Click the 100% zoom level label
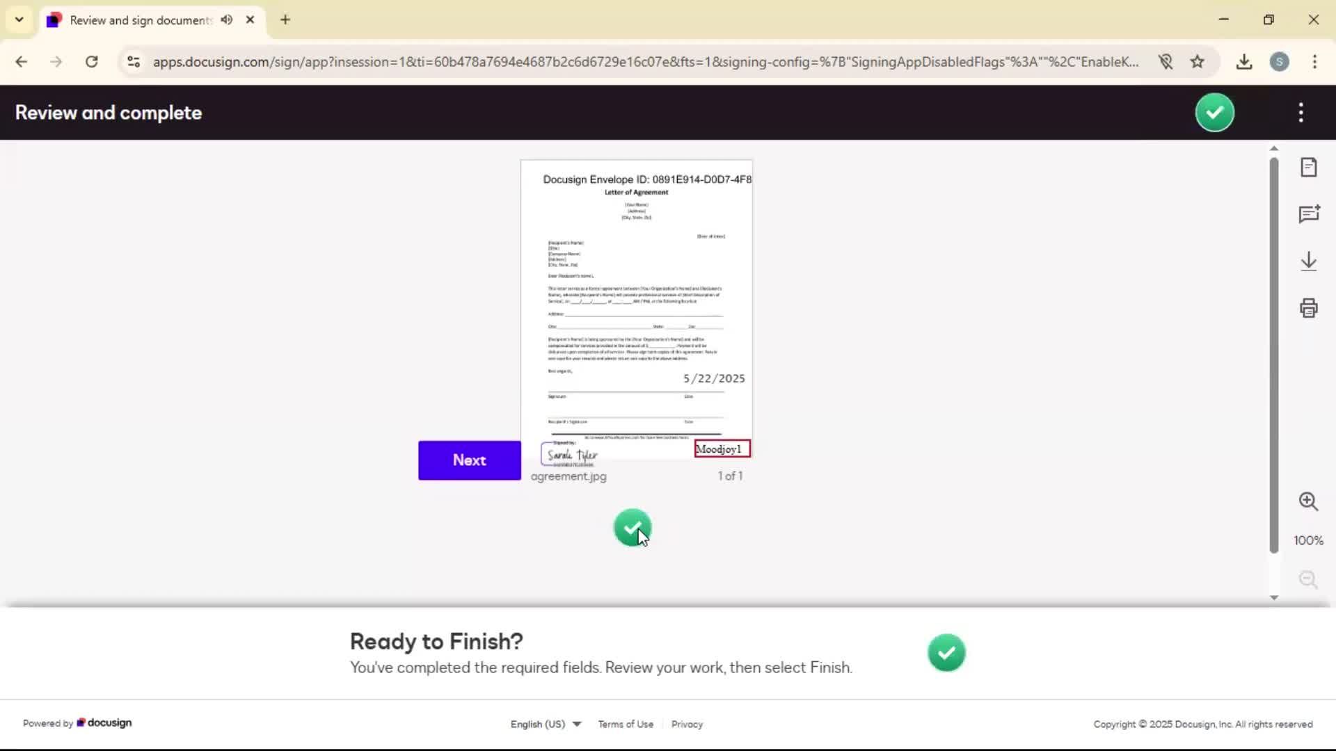The height and width of the screenshot is (751, 1336). click(x=1308, y=540)
